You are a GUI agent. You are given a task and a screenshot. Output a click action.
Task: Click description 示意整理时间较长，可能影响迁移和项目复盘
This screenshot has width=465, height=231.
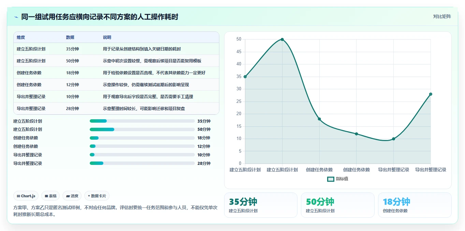(x=144, y=109)
